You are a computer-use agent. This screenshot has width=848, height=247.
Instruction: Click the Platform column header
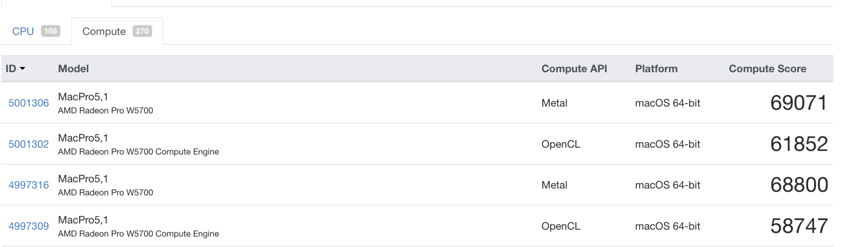pos(656,69)
